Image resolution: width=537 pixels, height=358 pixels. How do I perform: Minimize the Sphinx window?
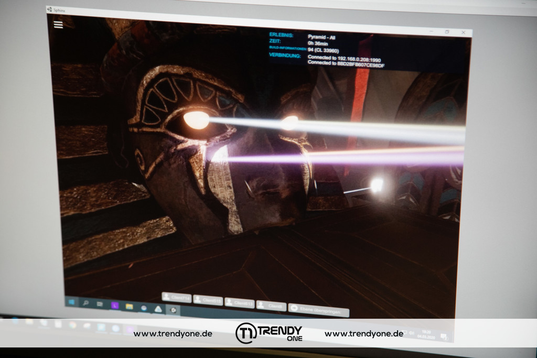(431, 31)
